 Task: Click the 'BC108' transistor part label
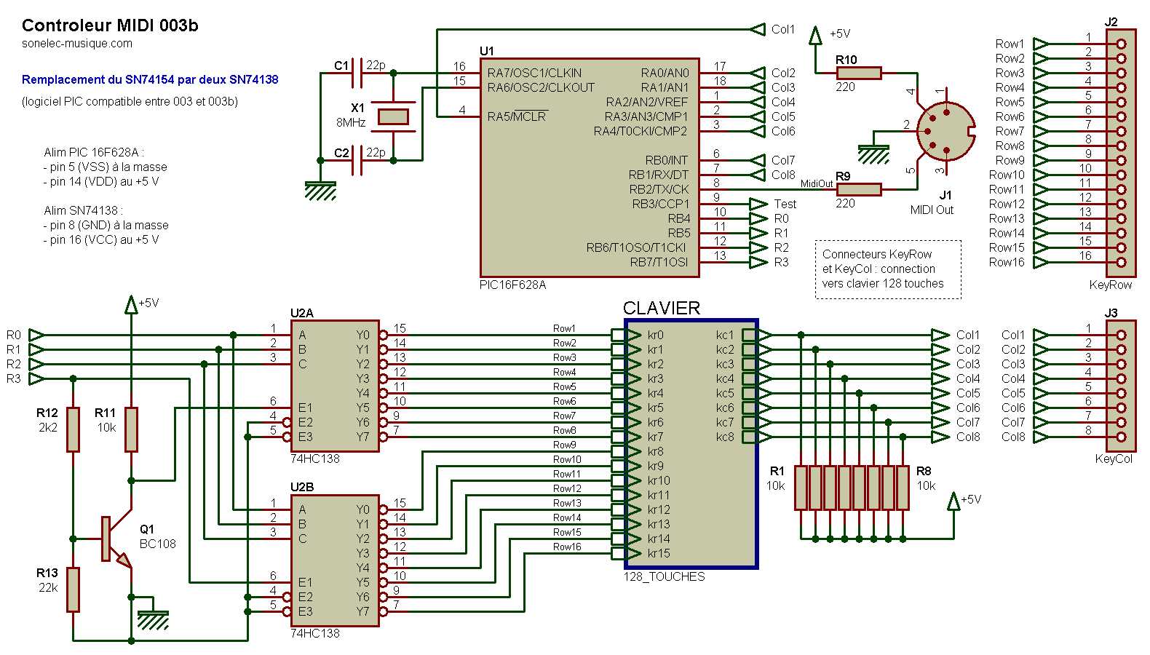point(158,544)
